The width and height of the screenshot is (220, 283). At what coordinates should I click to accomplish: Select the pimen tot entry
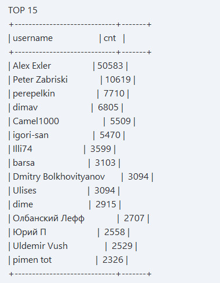point(32,260)
